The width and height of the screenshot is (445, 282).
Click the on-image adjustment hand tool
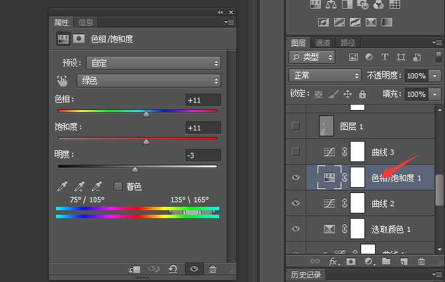click(63, 80)
